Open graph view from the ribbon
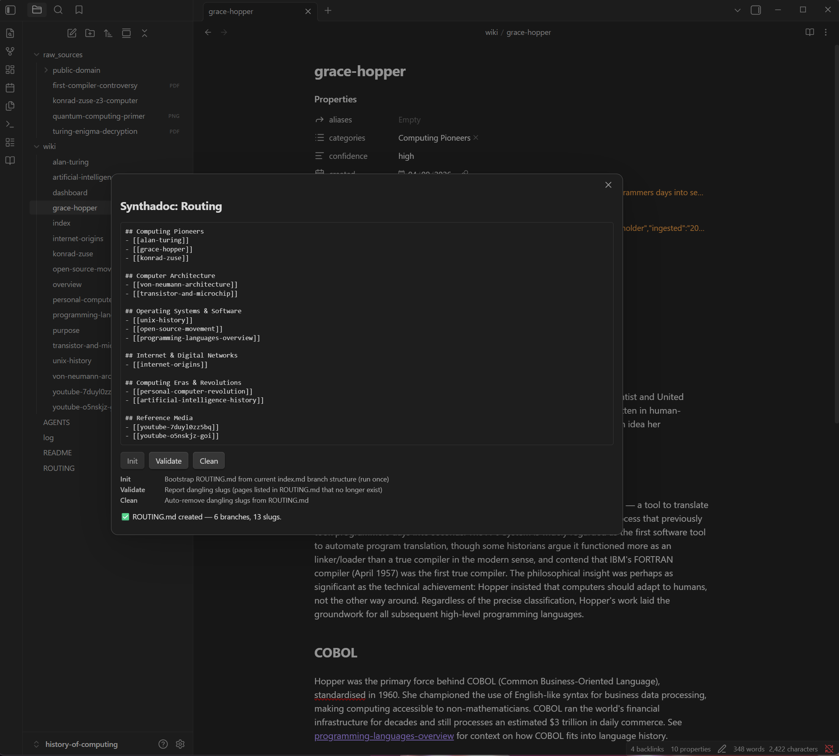 tap(10, 52)
